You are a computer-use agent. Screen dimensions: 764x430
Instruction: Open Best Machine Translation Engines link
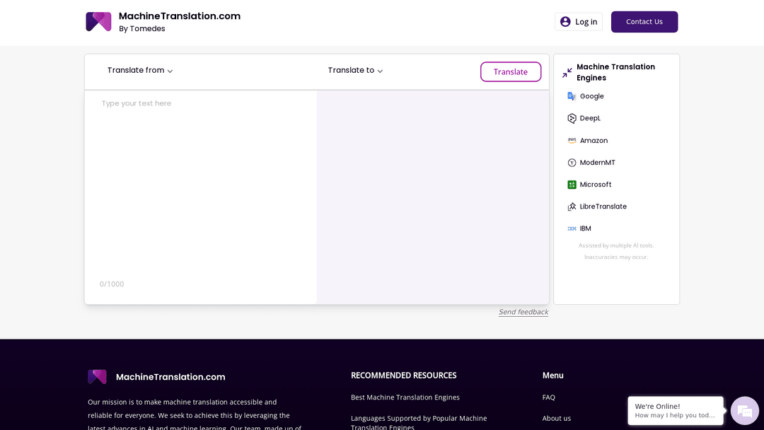tap(405, 397)
